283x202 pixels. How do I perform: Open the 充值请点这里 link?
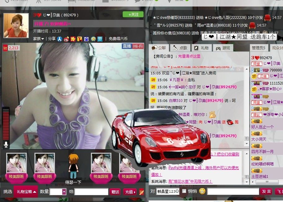pyautogui.click(x=189, y=56)
